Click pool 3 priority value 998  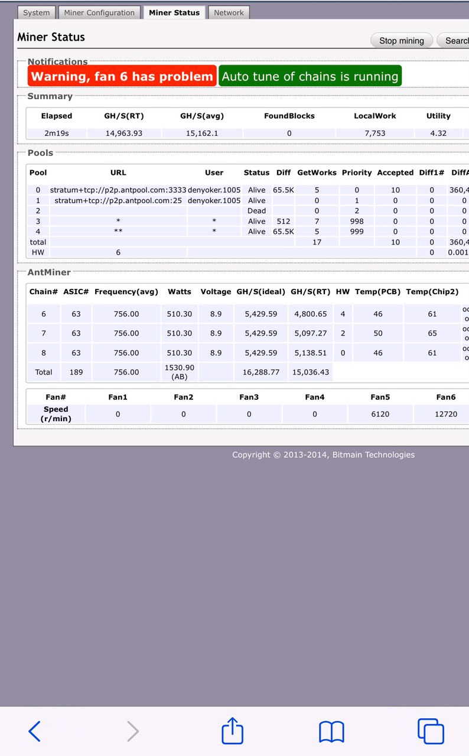pyautogui.click(x=357, y=221)
